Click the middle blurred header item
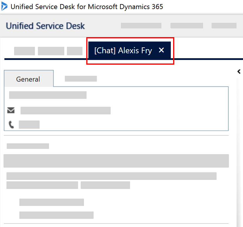 click(187, 26)
